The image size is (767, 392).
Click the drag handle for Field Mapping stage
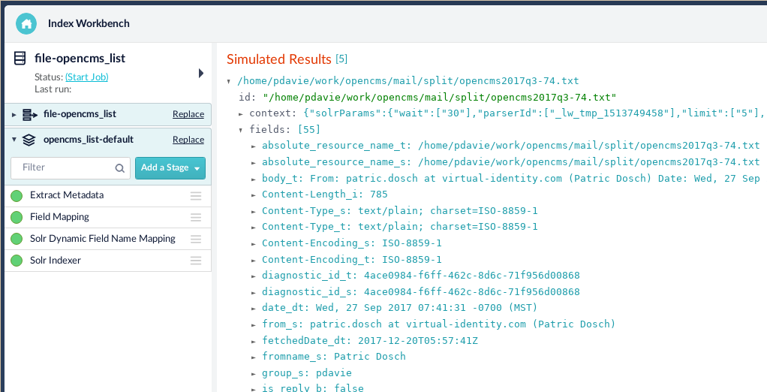[x=196, y=217]
